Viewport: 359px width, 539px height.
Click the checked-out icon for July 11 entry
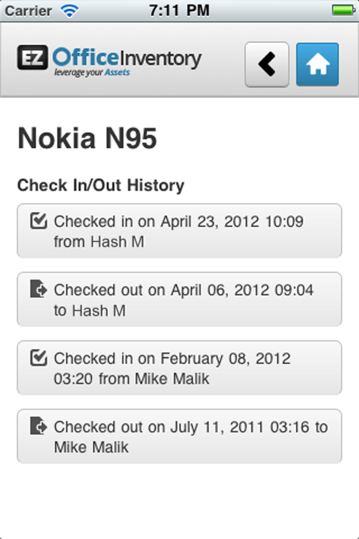38,426
